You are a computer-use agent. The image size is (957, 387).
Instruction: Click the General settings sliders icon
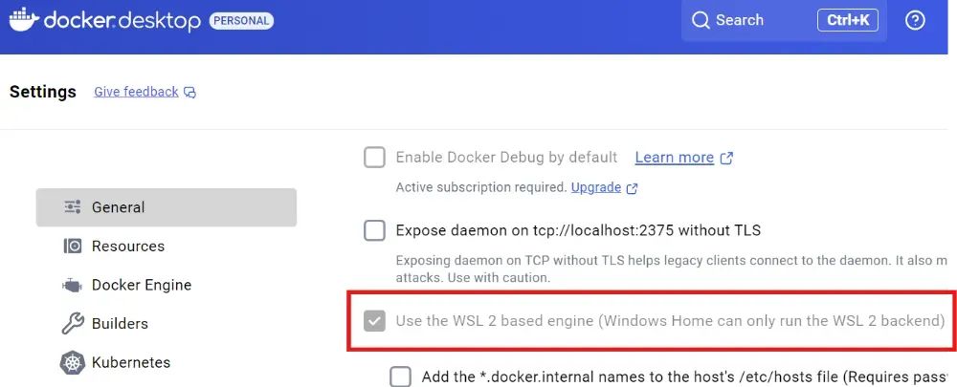pos(72,207)
